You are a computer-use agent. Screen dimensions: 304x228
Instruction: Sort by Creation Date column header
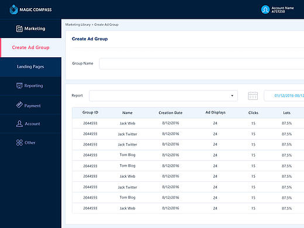[171, 113]
